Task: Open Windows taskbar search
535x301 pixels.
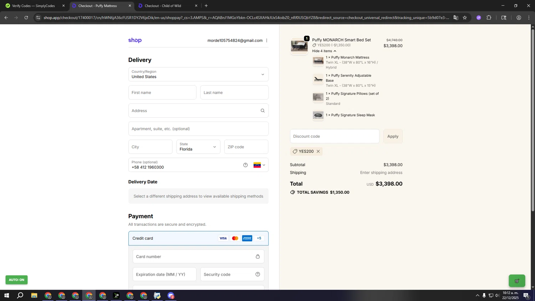Action: (x=20, y=296)
